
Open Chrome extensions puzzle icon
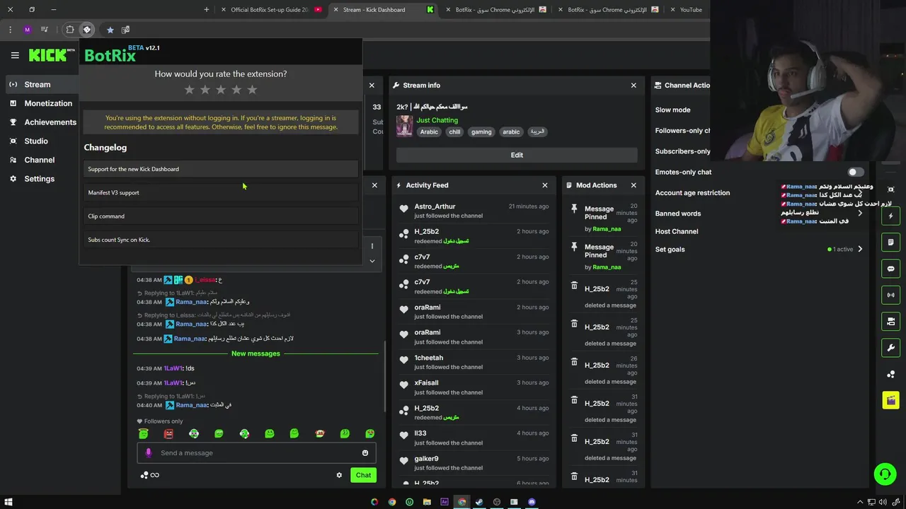[69, 30]
